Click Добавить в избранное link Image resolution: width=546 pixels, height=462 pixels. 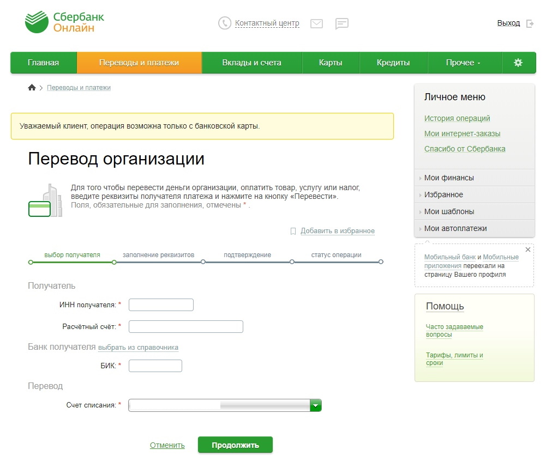[x=337, y=231]
